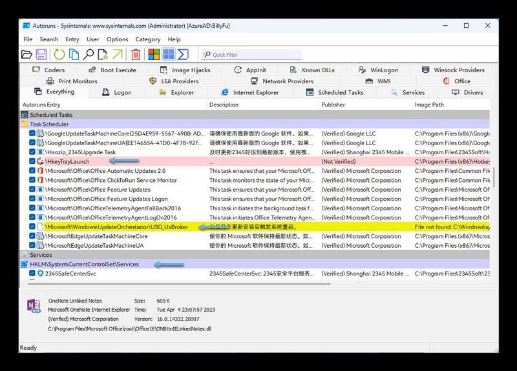Click the Office Automatic Updates 2.0 icon
The image size is (517, 371).
pyautogui.click(x=40, y=171)
